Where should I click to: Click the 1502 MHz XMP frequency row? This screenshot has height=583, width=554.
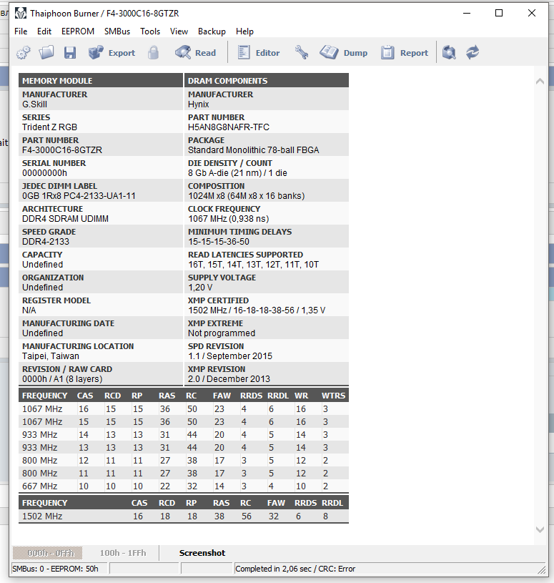[184, 516]
